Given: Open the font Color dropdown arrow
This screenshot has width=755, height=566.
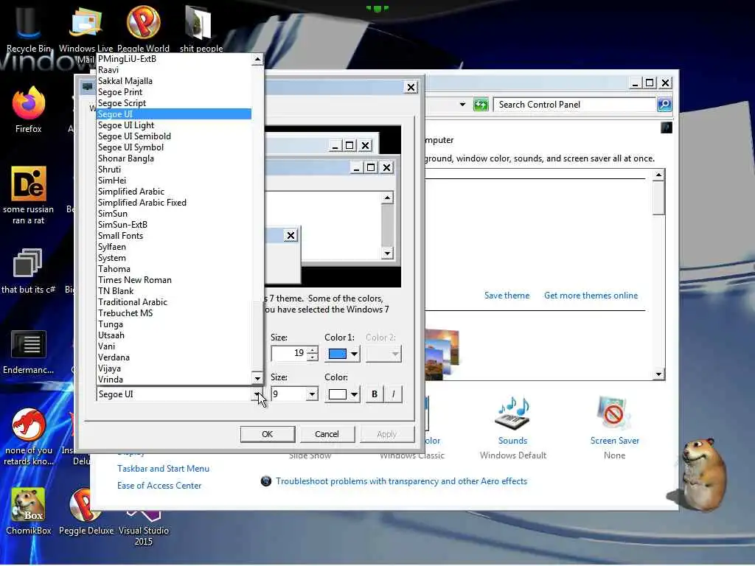Looking at the screenshot, I should point(355,394).
